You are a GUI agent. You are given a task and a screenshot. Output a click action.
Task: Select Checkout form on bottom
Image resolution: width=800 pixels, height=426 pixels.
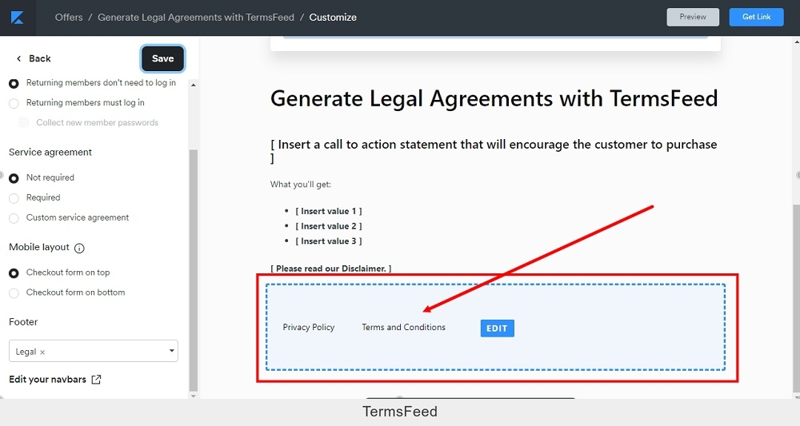point(14,293)
